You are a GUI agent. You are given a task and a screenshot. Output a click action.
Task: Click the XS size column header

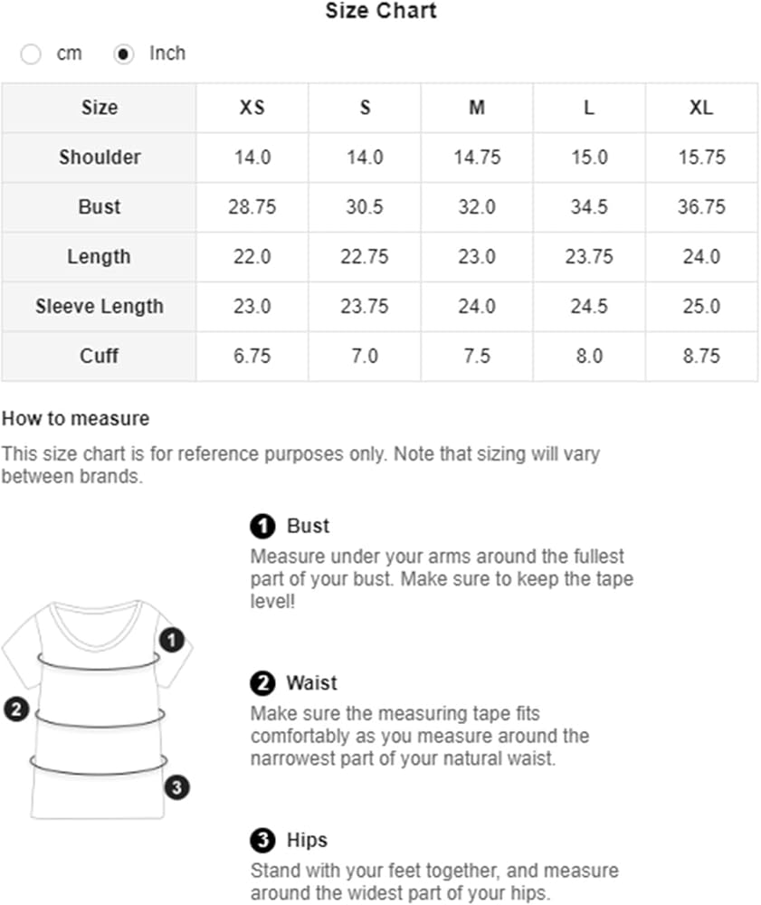pos(252,108)
